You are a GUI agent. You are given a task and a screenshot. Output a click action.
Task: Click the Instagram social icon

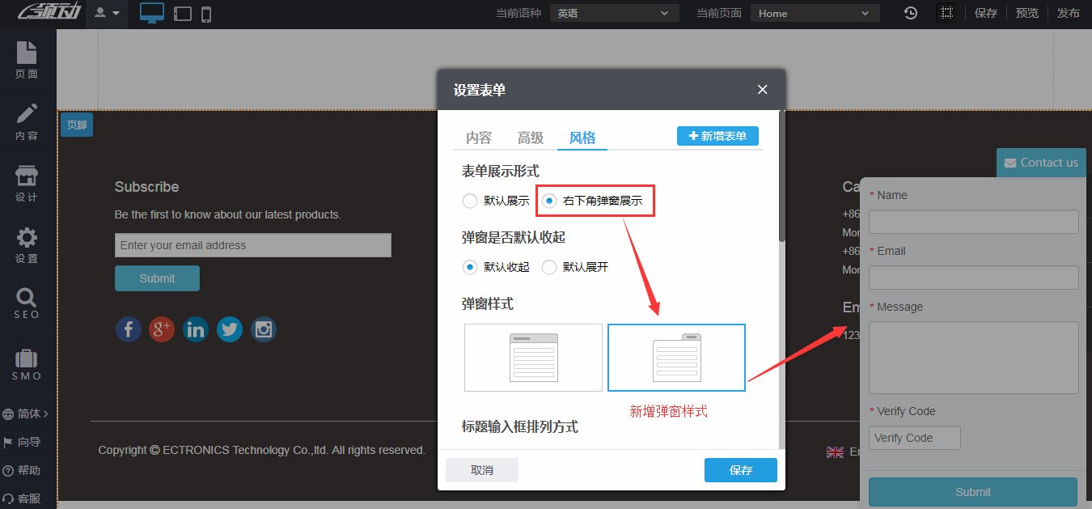point(263,329)
